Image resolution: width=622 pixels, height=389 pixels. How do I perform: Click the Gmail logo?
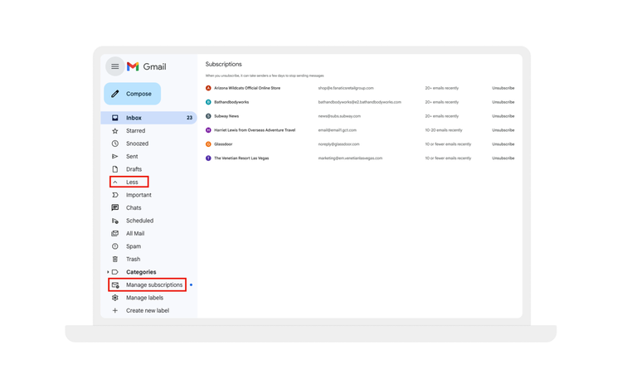147,66
